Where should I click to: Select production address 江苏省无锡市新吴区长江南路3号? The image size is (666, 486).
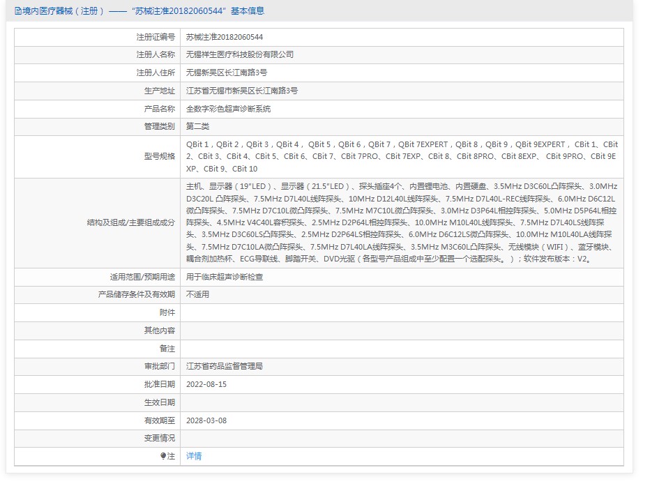[x=242, y=91]
